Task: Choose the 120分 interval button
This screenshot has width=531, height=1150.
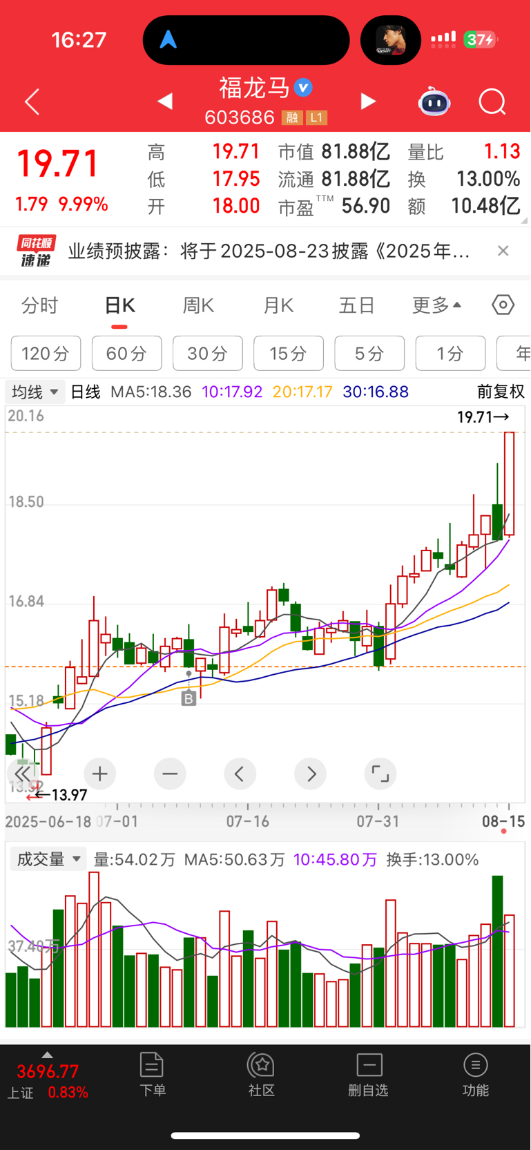Action: [x=46, y=354]
